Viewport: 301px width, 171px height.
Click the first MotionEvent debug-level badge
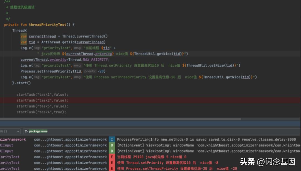[x=111, y=145]
